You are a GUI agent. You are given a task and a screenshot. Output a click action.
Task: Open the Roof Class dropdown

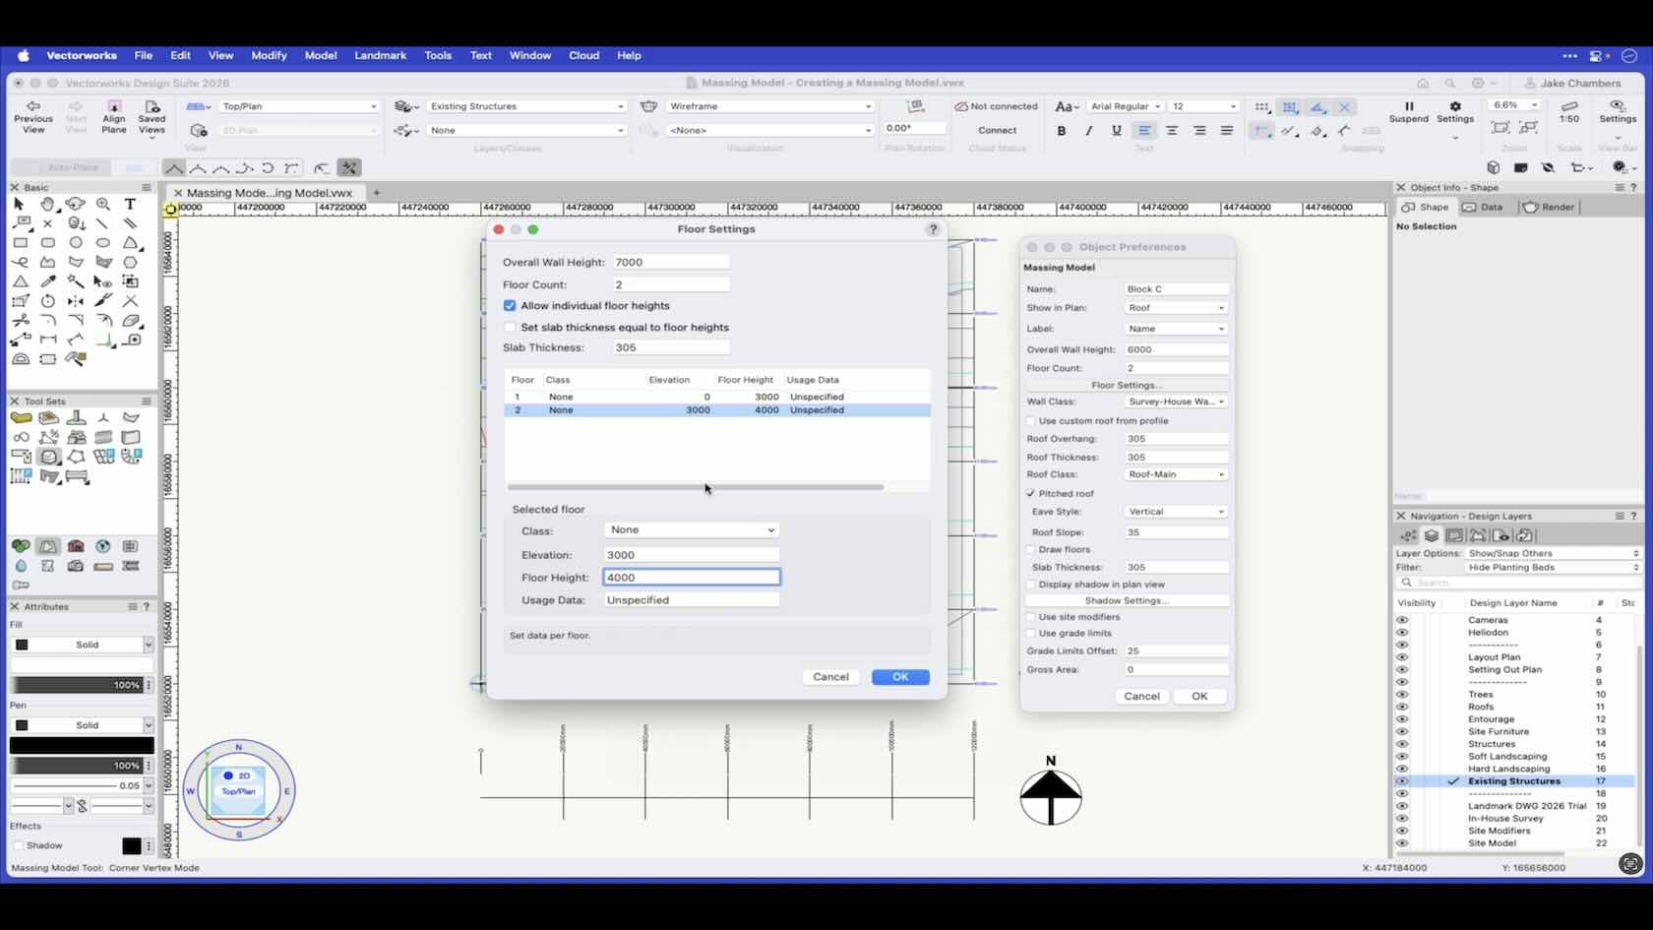[x=1176, y=474]
